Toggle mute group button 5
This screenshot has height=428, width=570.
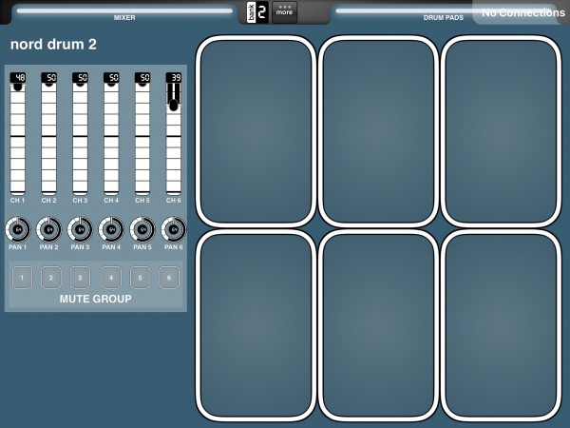140,278
